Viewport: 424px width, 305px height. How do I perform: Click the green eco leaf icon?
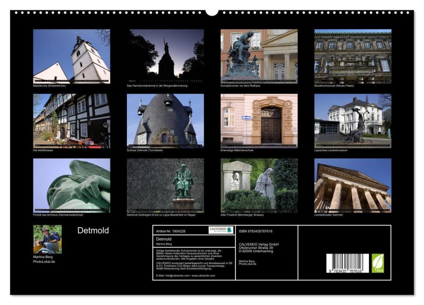click(x=378, y=263)
